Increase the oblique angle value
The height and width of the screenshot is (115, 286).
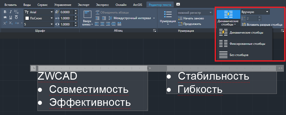point(76,11)
